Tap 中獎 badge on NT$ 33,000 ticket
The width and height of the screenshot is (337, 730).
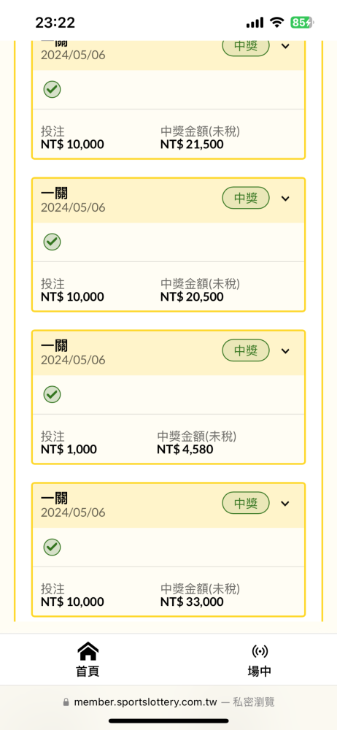point(246,503)
